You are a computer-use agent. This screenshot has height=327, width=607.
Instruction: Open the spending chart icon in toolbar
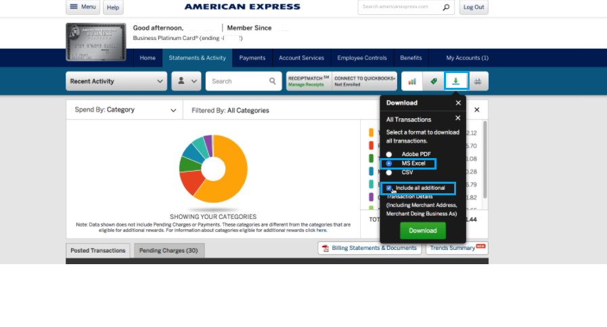click(x=412, y=81)
